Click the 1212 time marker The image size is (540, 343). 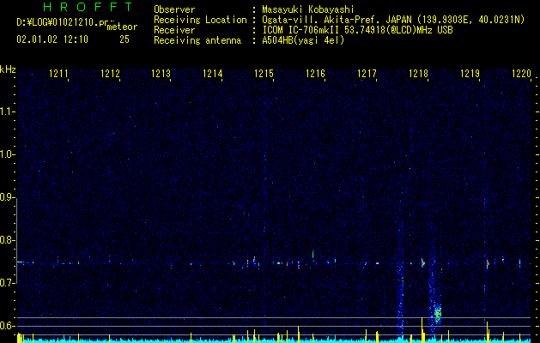[x=110, y=73]
